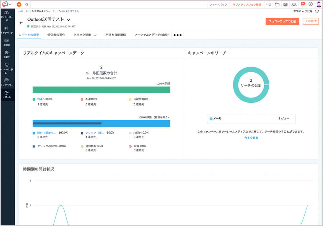Viewport: 323px width, 226px height.
Task: Click the teal reach donut chart
Action: pos(236,85)
